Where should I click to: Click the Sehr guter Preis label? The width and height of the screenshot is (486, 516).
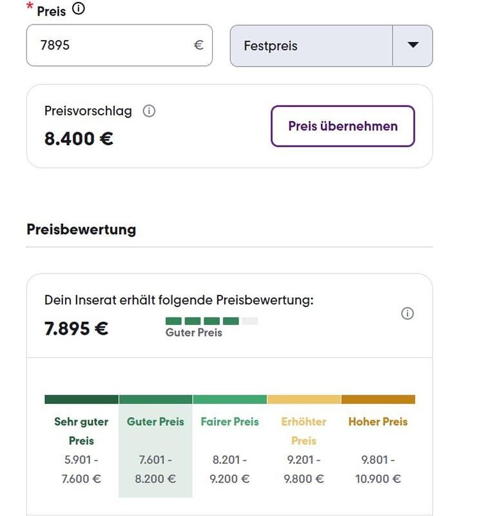tap(81, 431)
